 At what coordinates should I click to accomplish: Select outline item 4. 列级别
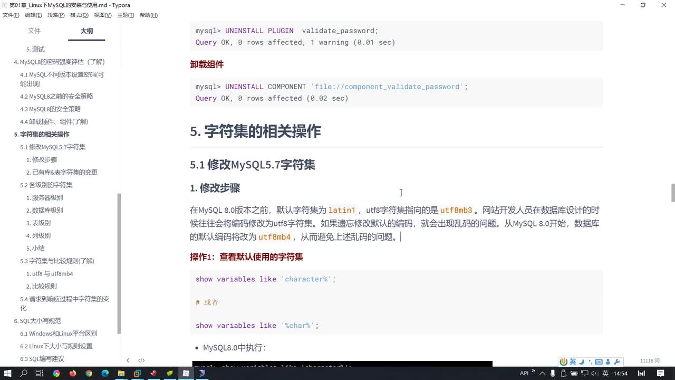pos(38,236)
